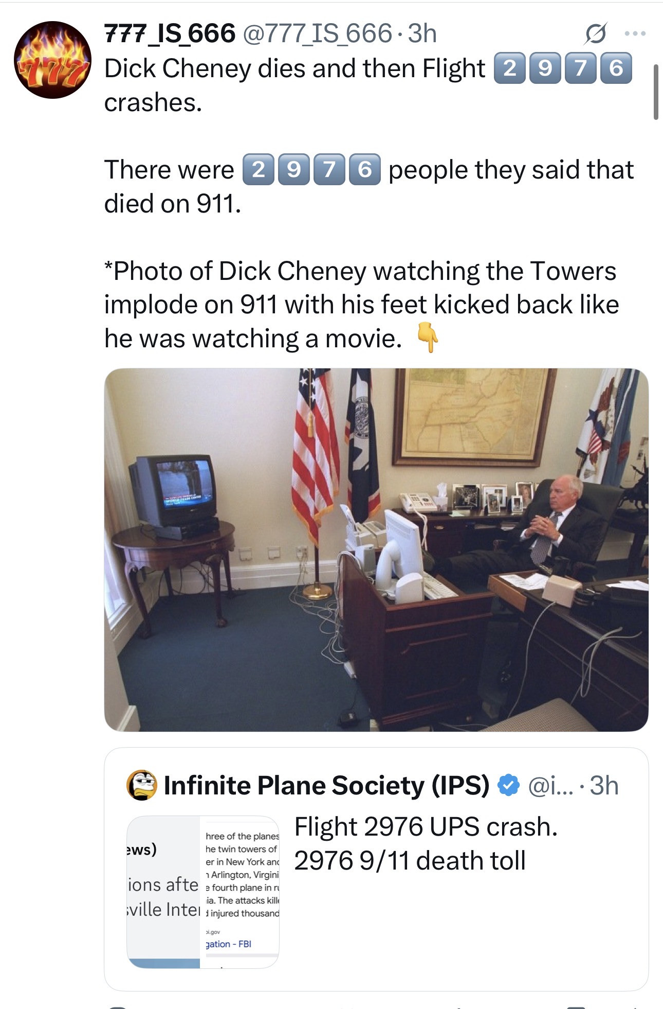Tap the 'Dick Cheney dies and then Flight' text
This screenshot has width=663, height=1009.
click(x=294, y=68)
